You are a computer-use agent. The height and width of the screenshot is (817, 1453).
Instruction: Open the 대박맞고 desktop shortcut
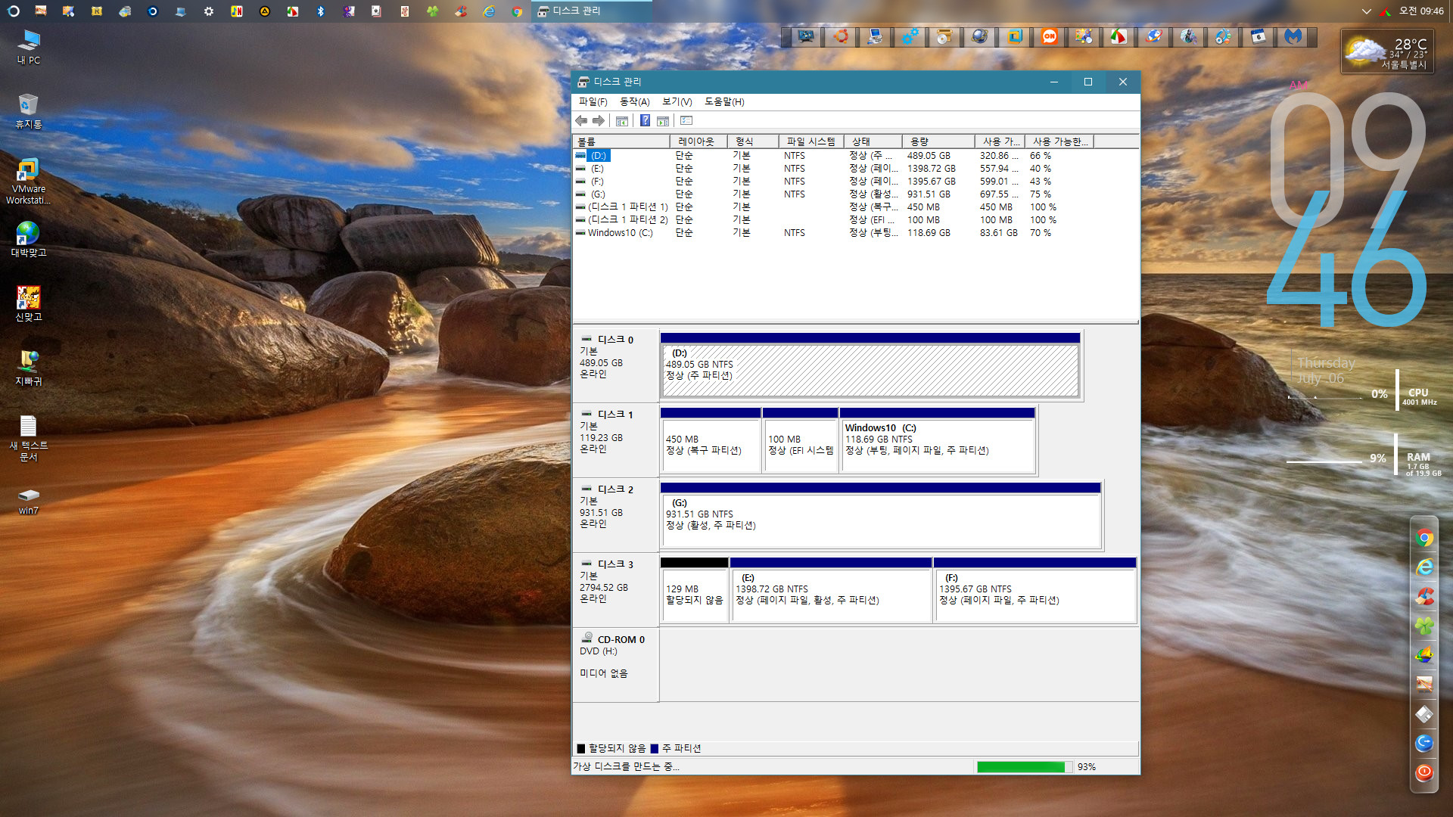click(x=29, y=239)
